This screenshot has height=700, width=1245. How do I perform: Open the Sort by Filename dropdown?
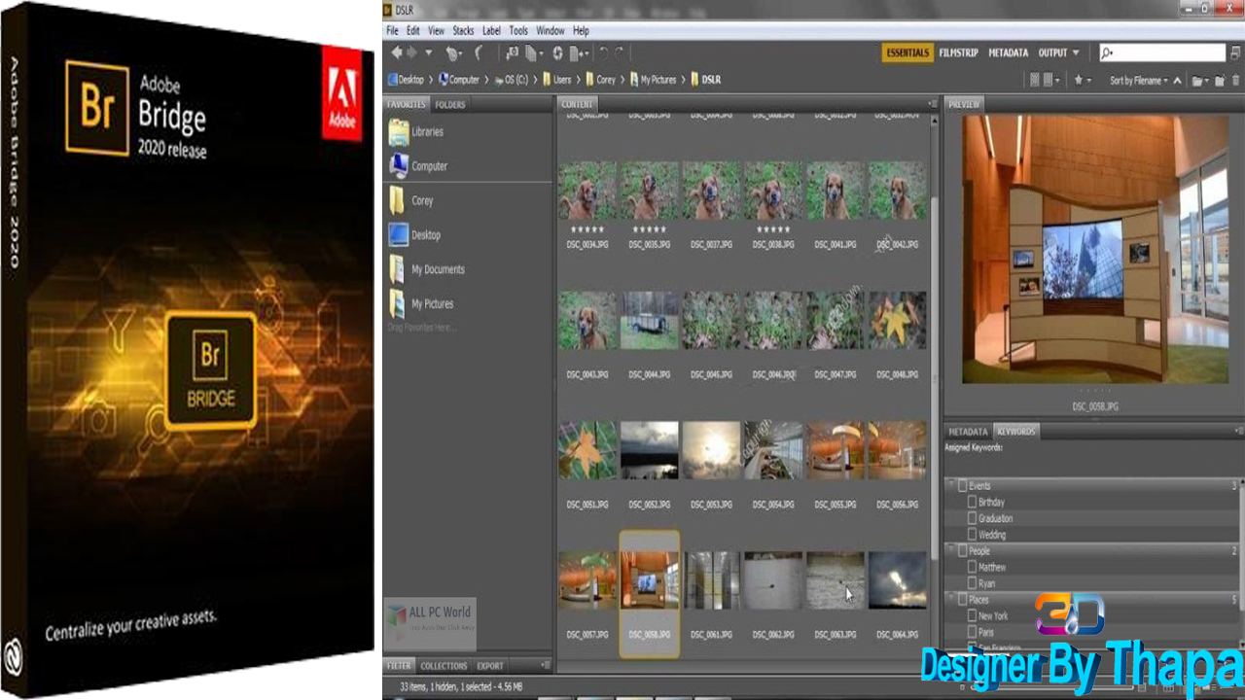pyautogui.click(x=1138, y=81)
